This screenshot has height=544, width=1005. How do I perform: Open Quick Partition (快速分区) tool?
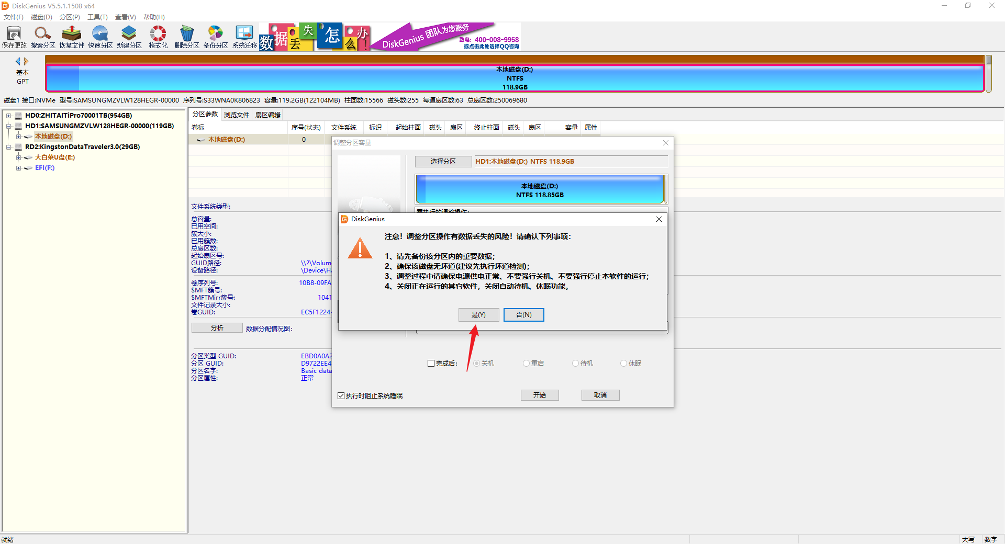(x=100, y=37)
